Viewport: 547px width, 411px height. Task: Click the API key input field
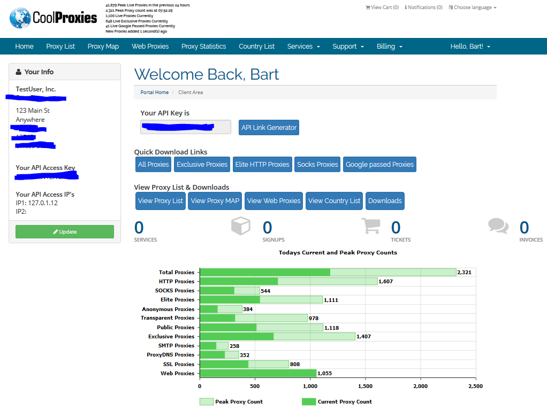coord(186,127)
